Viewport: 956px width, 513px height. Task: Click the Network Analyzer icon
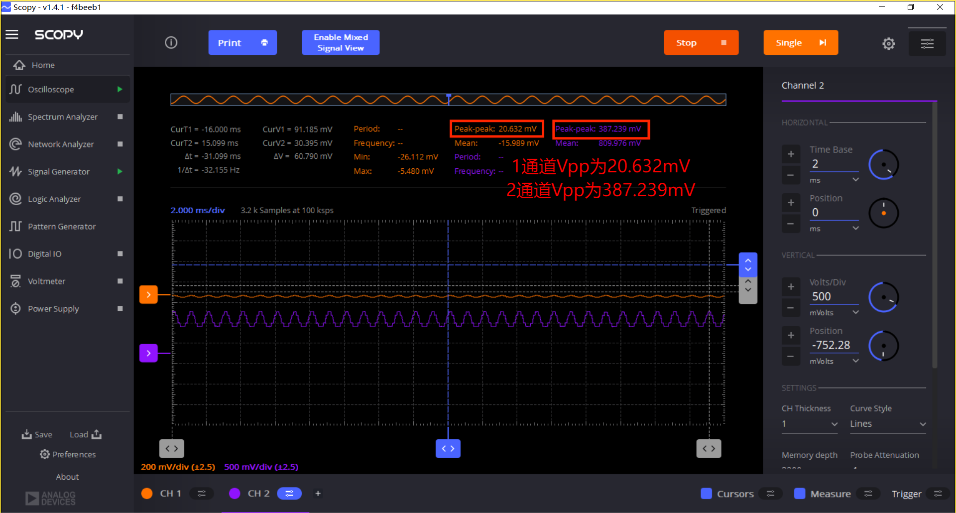(15, 144)
